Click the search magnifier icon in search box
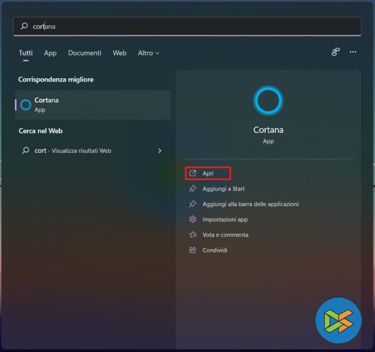 (x=24, y=26)
